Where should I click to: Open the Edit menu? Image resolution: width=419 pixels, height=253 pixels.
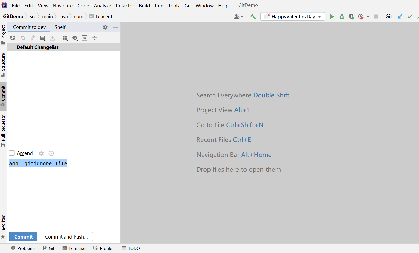click(29, 6)
